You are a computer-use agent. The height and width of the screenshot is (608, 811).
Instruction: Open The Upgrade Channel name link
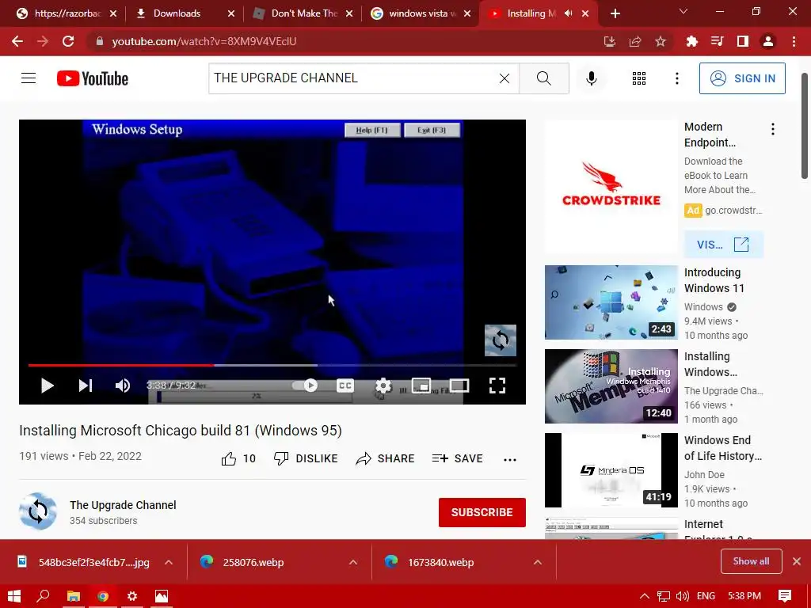(123, 505)
